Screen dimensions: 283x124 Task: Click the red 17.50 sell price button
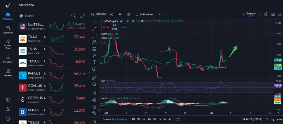(106, 27)
